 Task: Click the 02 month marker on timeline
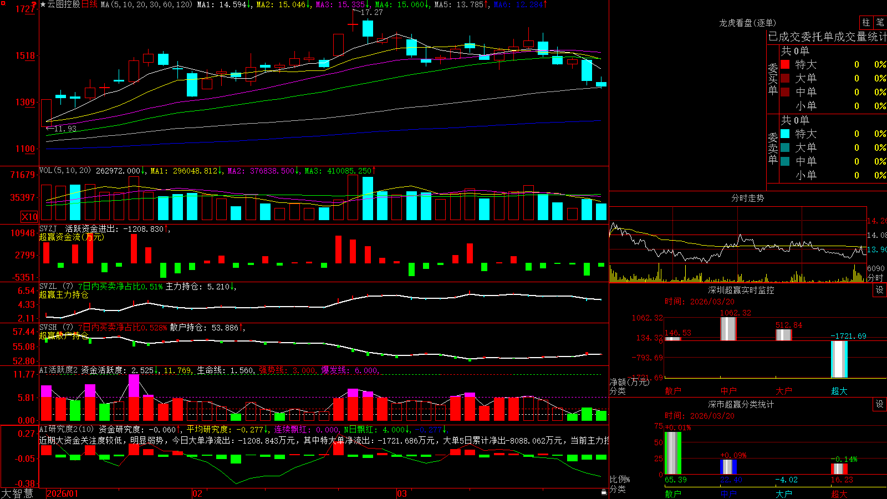tap(197, 493)
